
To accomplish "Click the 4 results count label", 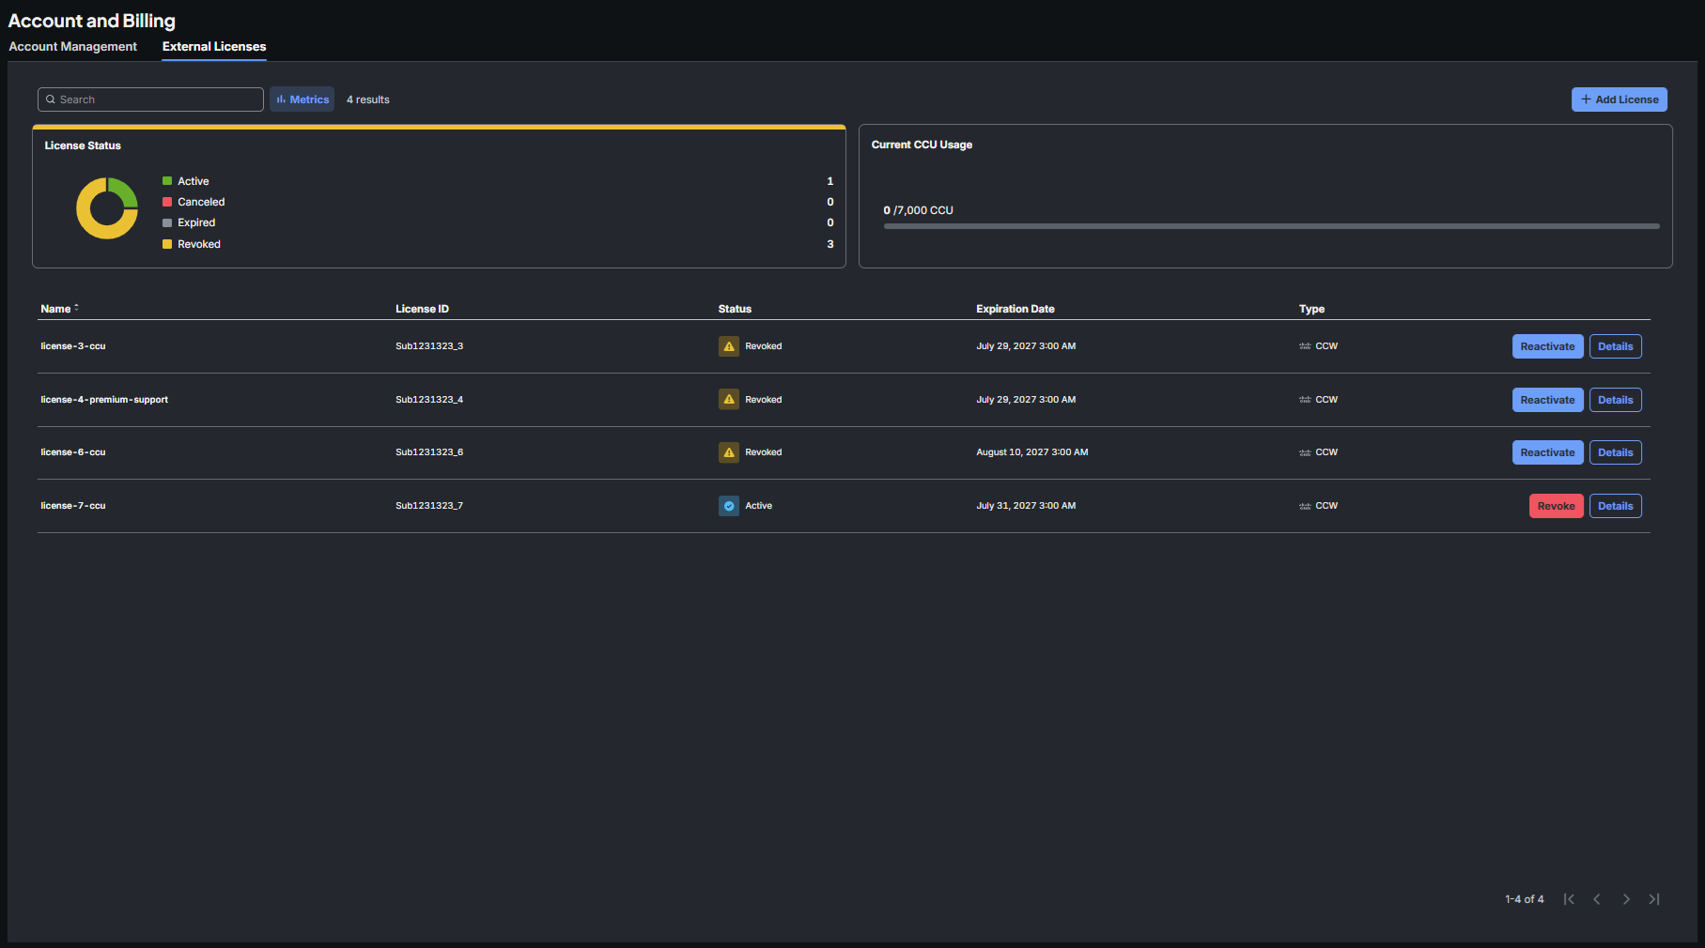I will click(x=368, y=99).
